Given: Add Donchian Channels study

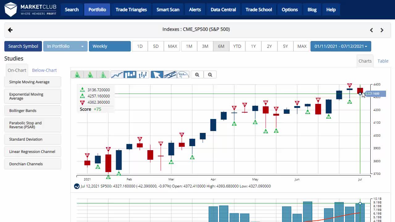Looking at the screenshot, I should (33, 164).
